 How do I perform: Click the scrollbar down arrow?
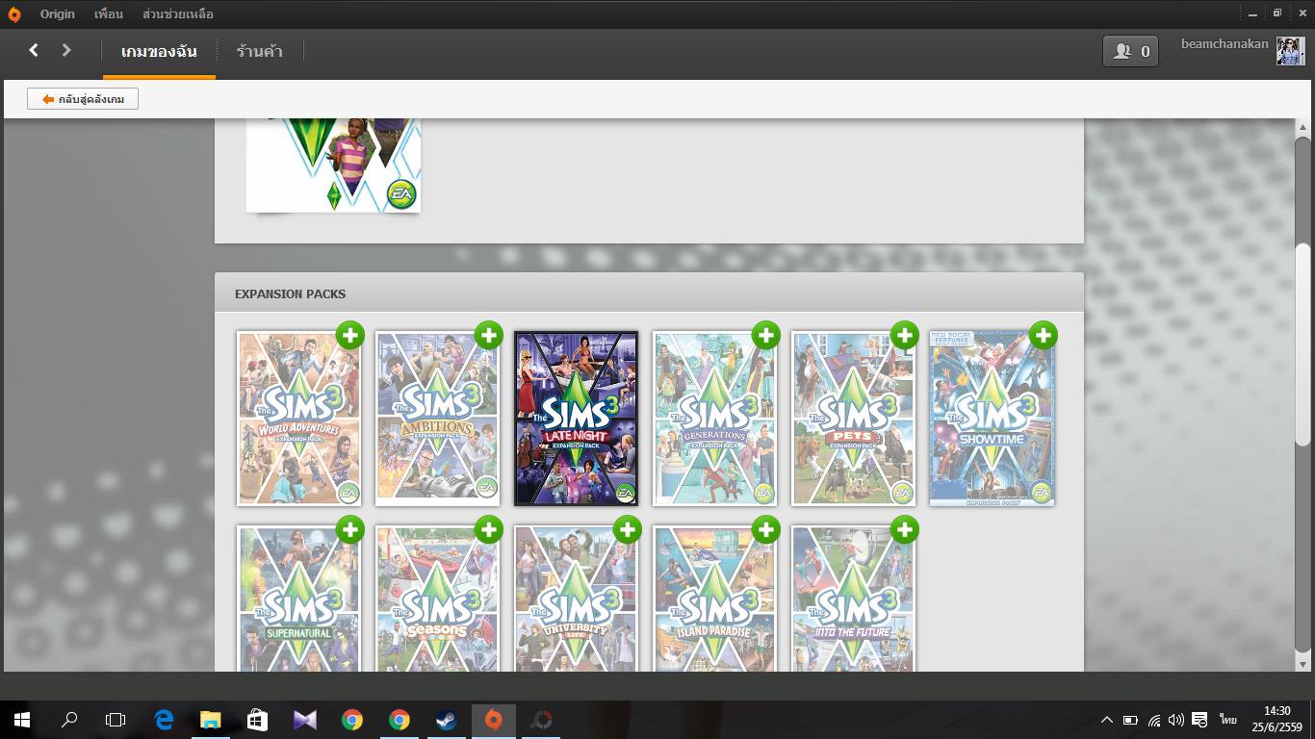(1302, 664)
